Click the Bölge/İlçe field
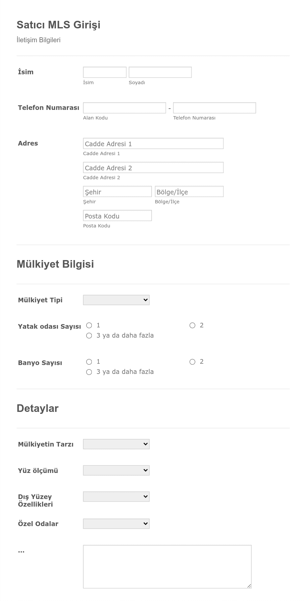306x601 pixels. coord(189,192)
